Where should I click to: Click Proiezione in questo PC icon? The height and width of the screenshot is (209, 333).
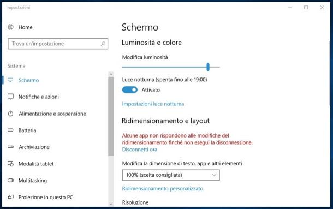10,197
